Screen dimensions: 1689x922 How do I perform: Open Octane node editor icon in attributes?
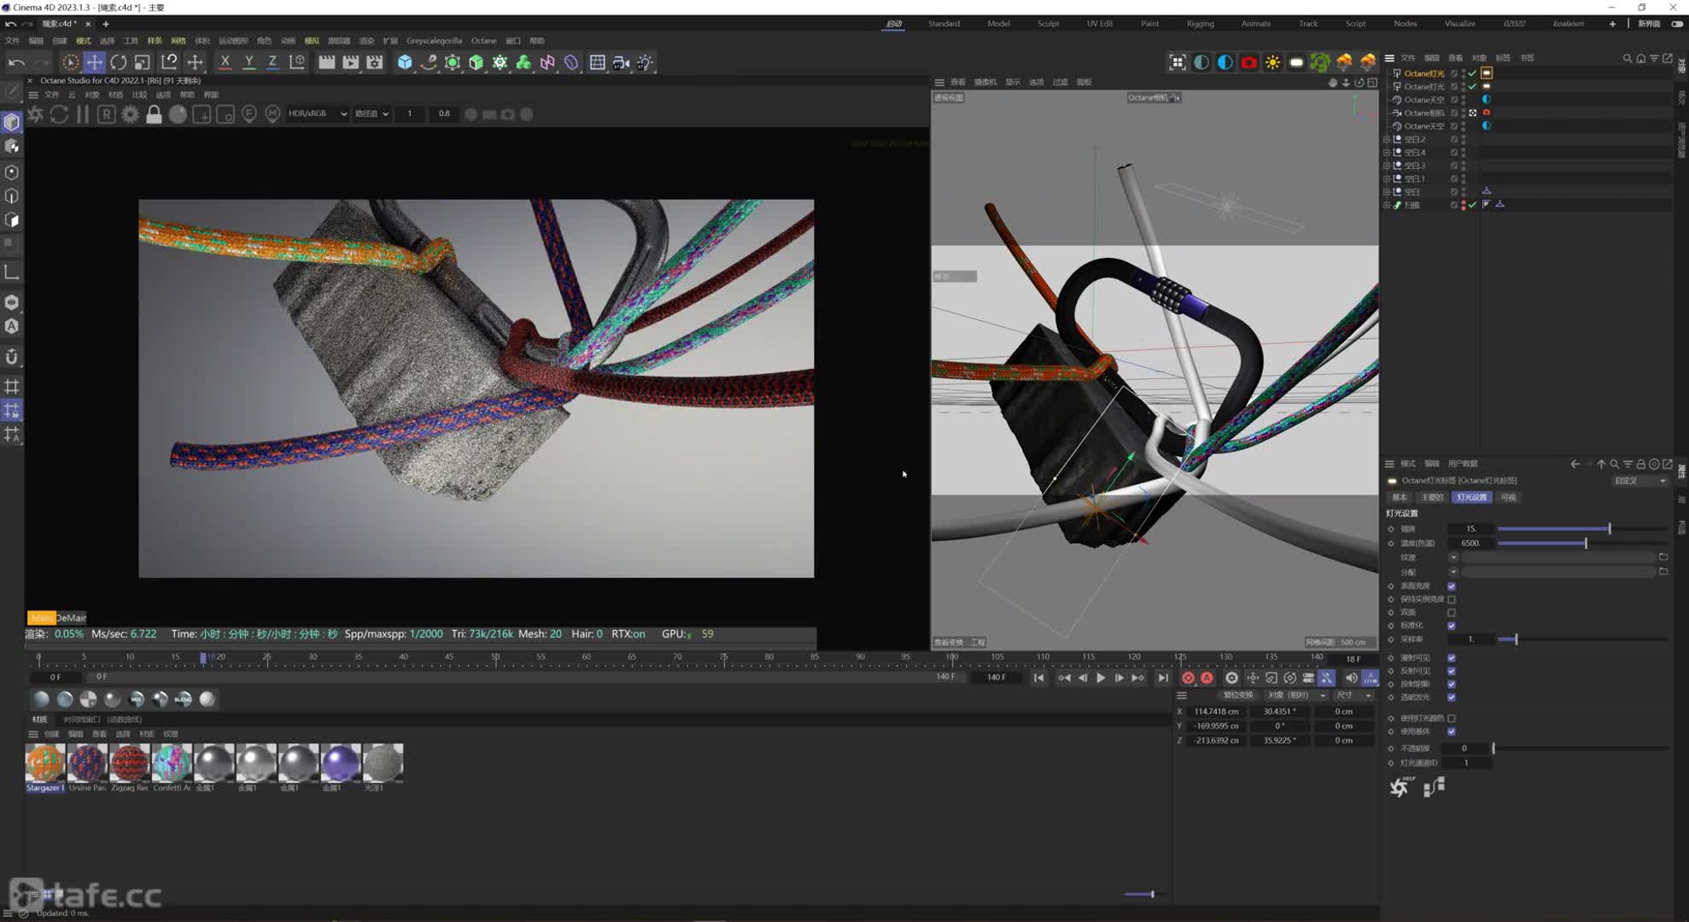click(x=1434, y=787)
